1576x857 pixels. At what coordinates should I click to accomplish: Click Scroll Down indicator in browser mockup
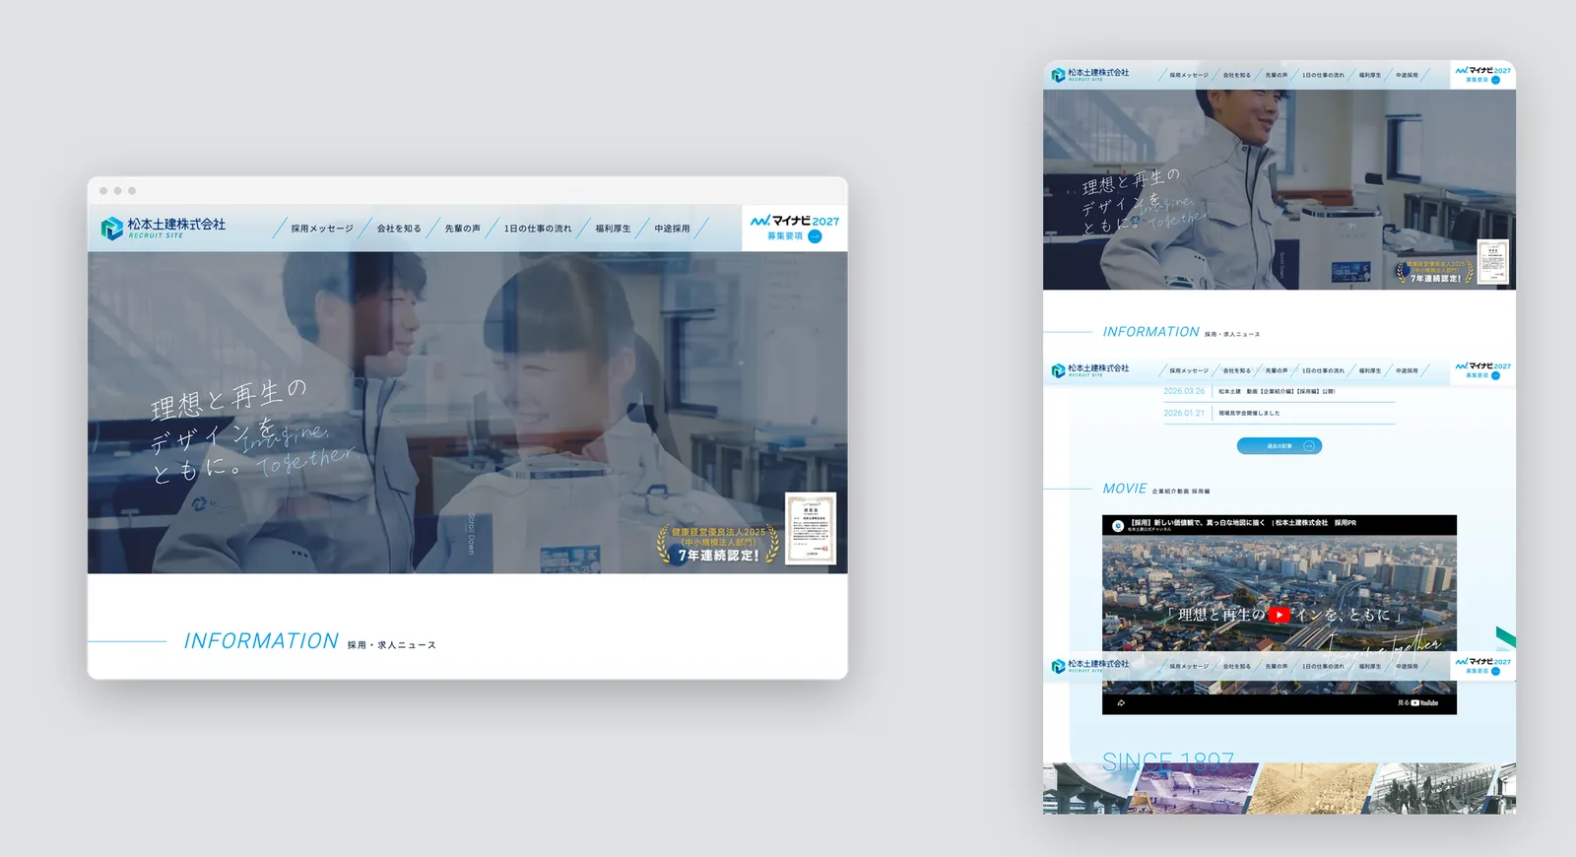471,533
